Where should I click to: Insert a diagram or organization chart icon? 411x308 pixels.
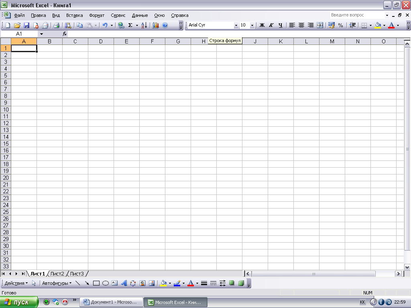pyautogui.click(x=133, y=283)
